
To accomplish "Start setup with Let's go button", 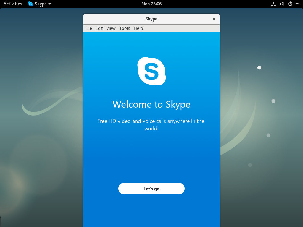I will point(151,189).
